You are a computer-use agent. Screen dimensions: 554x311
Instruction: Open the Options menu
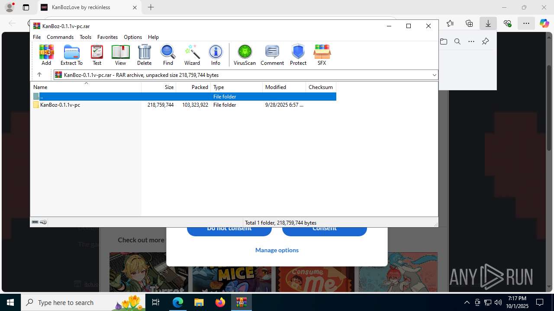pos(133,37)
